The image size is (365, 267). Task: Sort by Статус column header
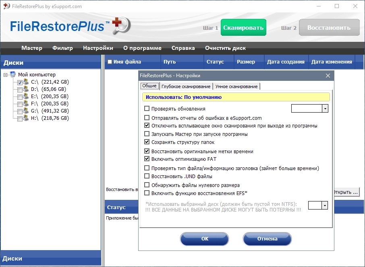click(x=219, y=62)
